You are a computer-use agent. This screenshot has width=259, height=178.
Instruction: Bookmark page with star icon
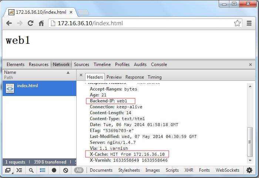click(x=237, y=23)
